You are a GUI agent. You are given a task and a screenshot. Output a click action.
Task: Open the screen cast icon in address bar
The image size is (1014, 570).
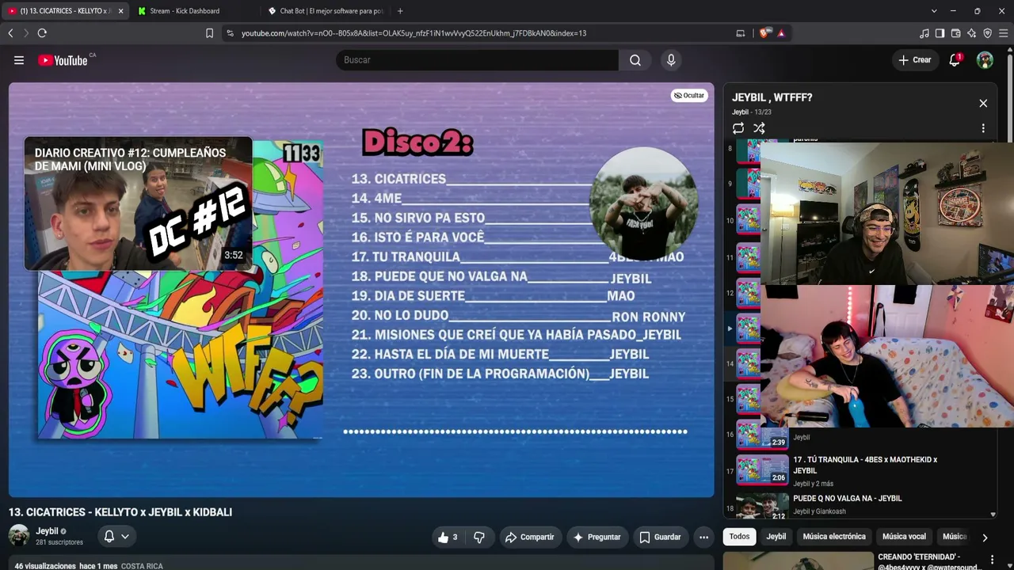coord(741,33)
